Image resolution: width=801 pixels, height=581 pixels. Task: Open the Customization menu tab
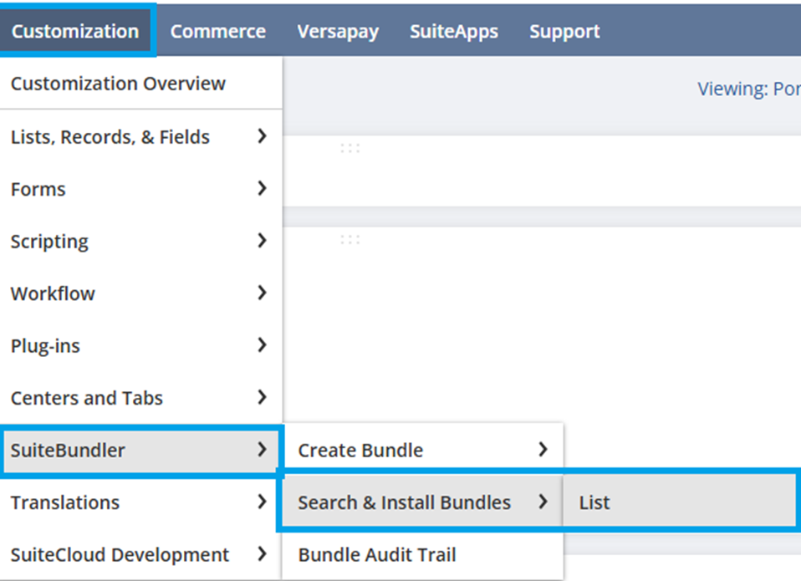(75, 31)
